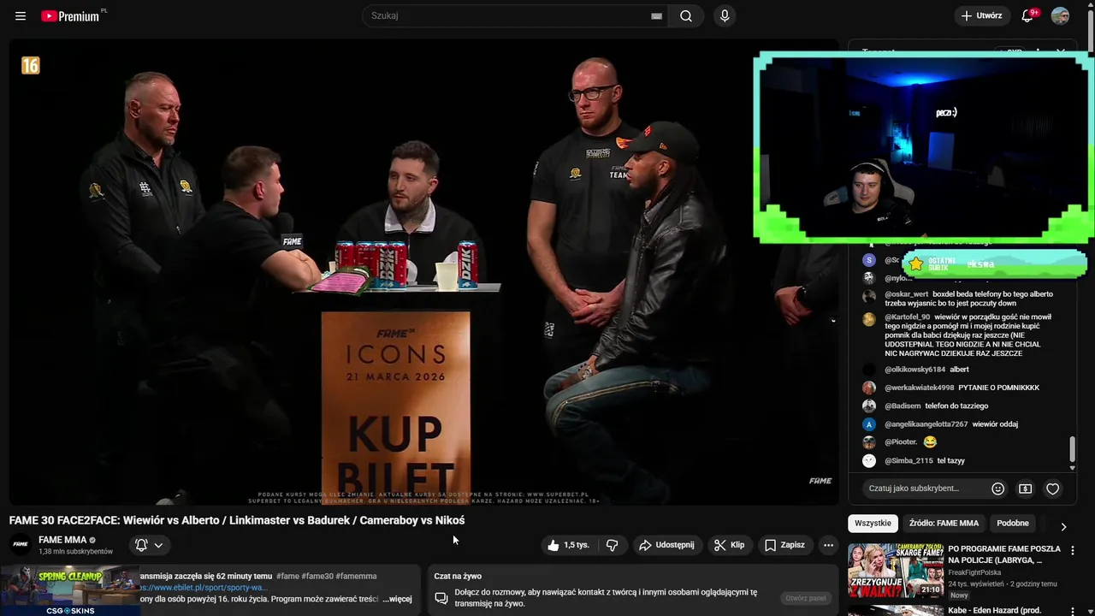
Task: Select the Źródło: FAME MMA chip
Action: 944,523
